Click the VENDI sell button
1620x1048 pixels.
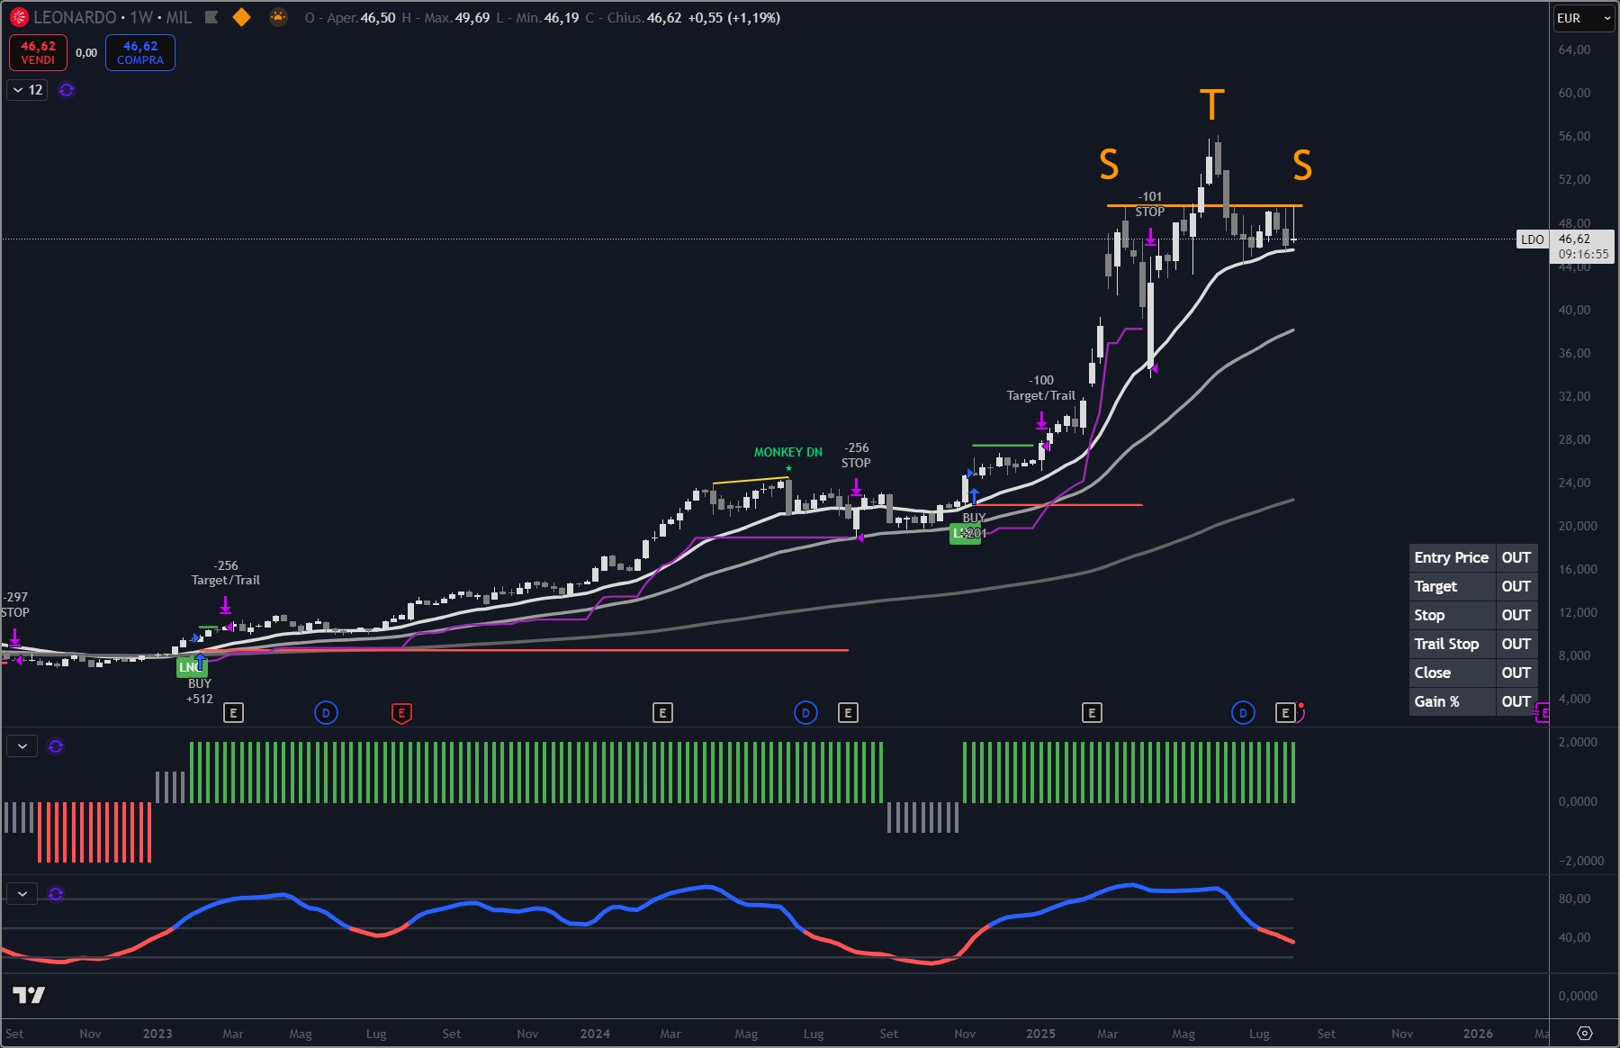coord(38,52)
